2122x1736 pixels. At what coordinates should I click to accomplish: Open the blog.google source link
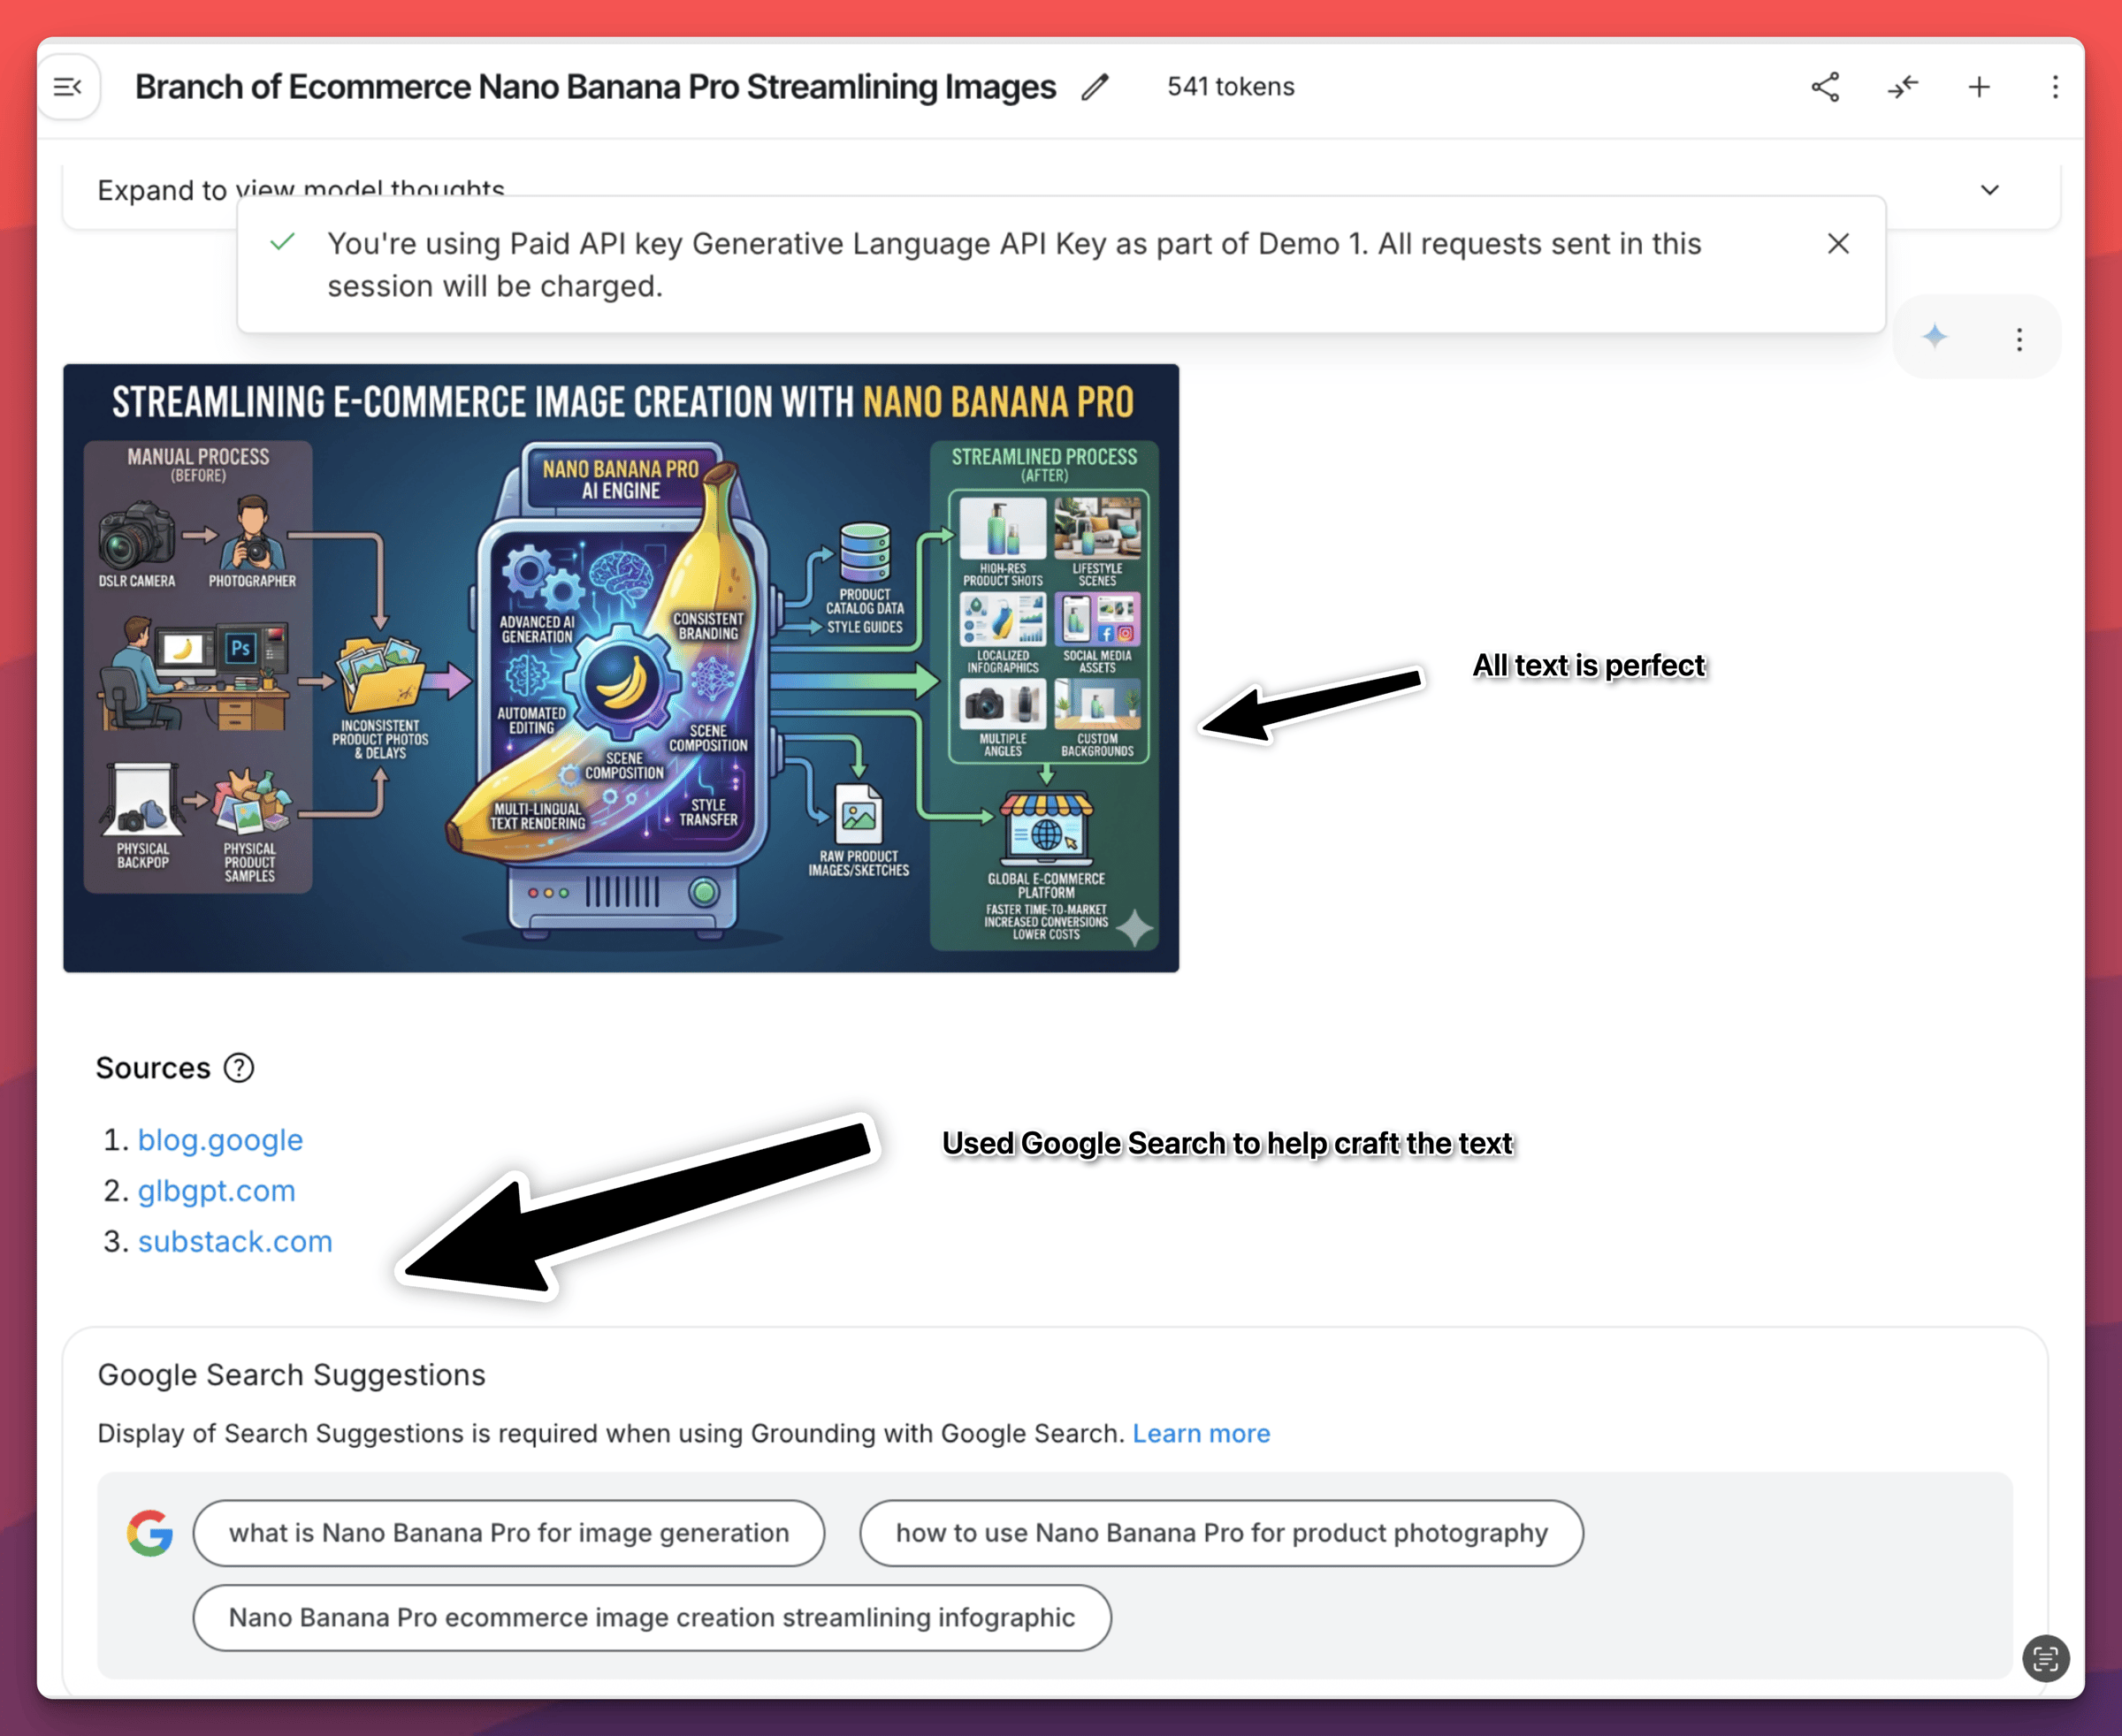point(220,1140)
